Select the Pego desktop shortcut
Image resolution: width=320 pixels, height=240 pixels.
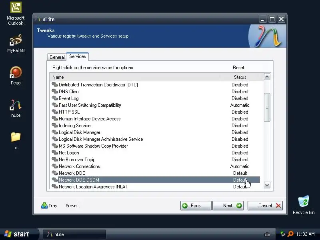coord(16,76)
